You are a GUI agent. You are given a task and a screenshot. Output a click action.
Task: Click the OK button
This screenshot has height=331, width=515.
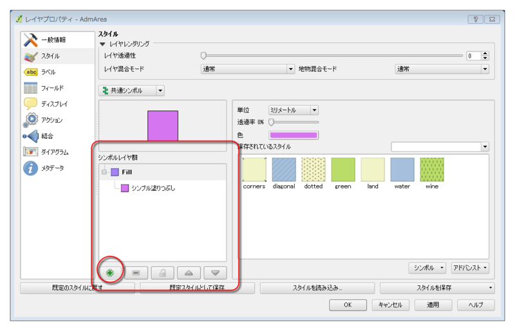(348, 305)
